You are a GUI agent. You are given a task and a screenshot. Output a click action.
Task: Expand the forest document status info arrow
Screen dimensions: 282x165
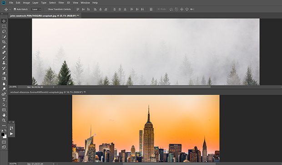tap(53, 87)
